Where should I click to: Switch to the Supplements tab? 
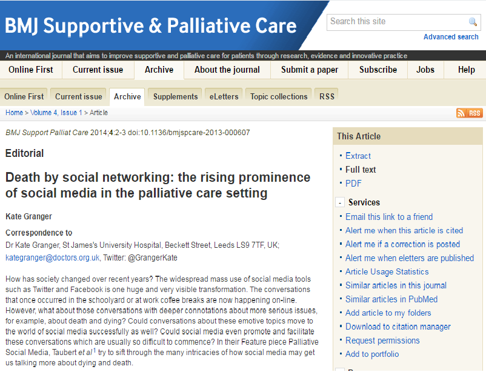click(175, 97)
